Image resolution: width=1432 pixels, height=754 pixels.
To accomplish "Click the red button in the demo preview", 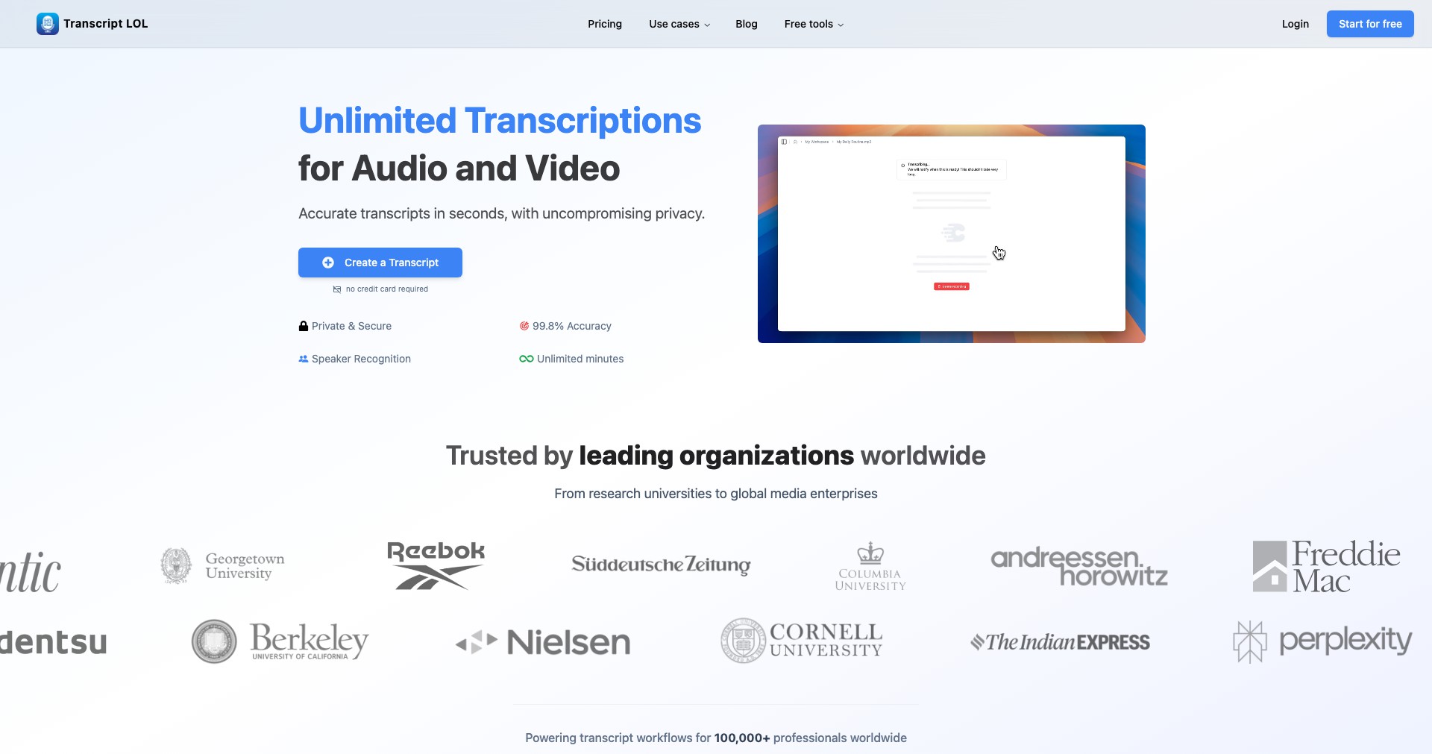I will 952,286.
